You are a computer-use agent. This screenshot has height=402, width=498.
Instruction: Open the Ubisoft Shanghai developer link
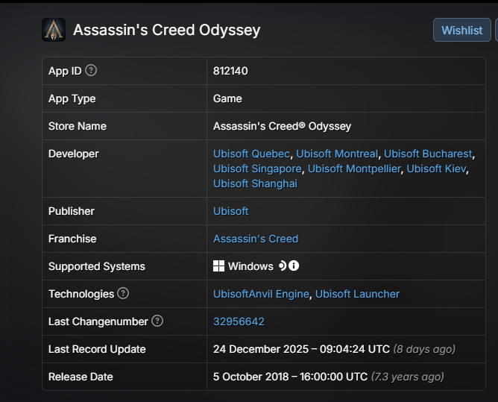[255, 183]
